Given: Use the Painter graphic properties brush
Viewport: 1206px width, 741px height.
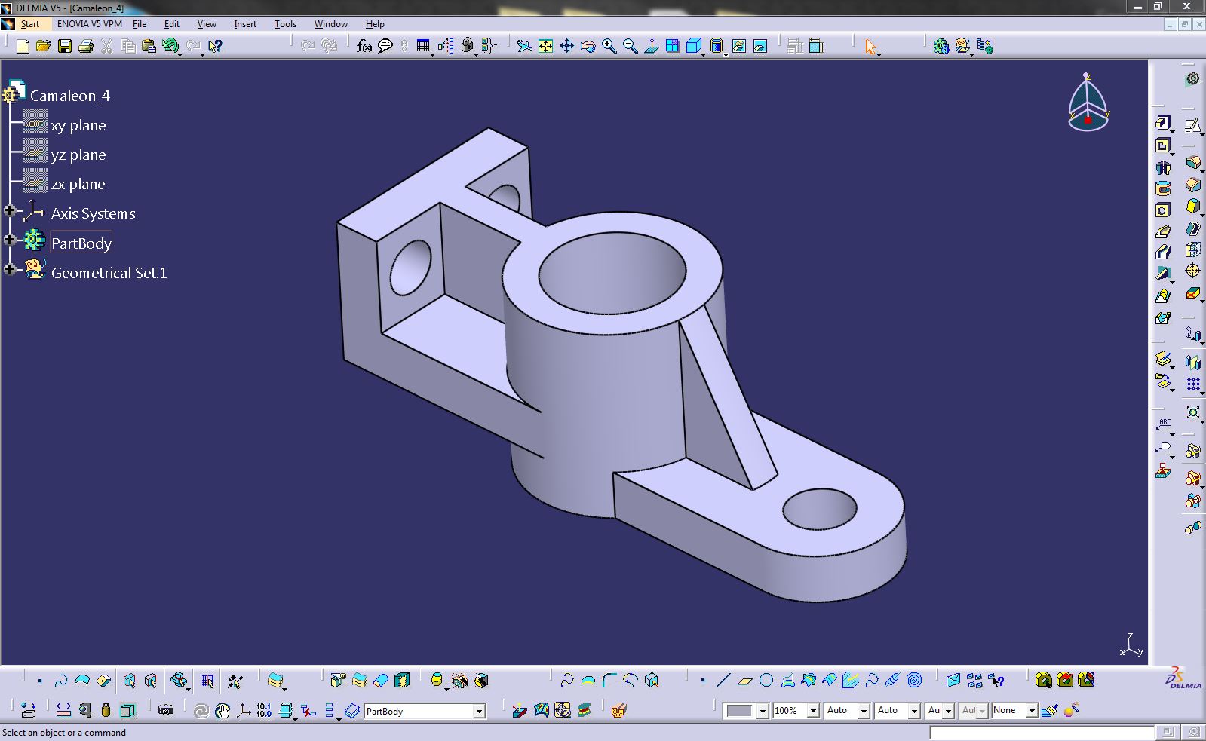Looking at the screenshot, I should pyautogui.click(x=1050, y=710).
